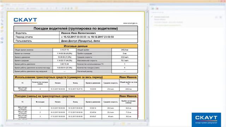Click the 'Максимальная скорость' label

(87, 61)
